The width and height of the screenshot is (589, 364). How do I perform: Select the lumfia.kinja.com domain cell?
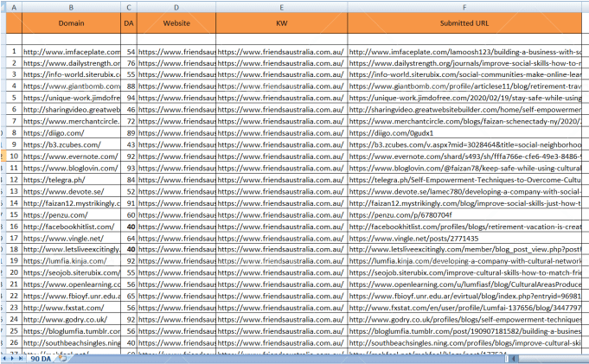pyautogui.click(x=72, y=261)
